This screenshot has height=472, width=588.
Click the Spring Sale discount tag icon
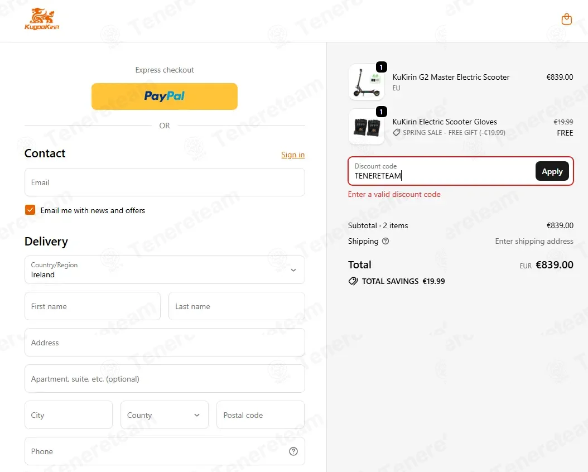[x=397, y=133]
